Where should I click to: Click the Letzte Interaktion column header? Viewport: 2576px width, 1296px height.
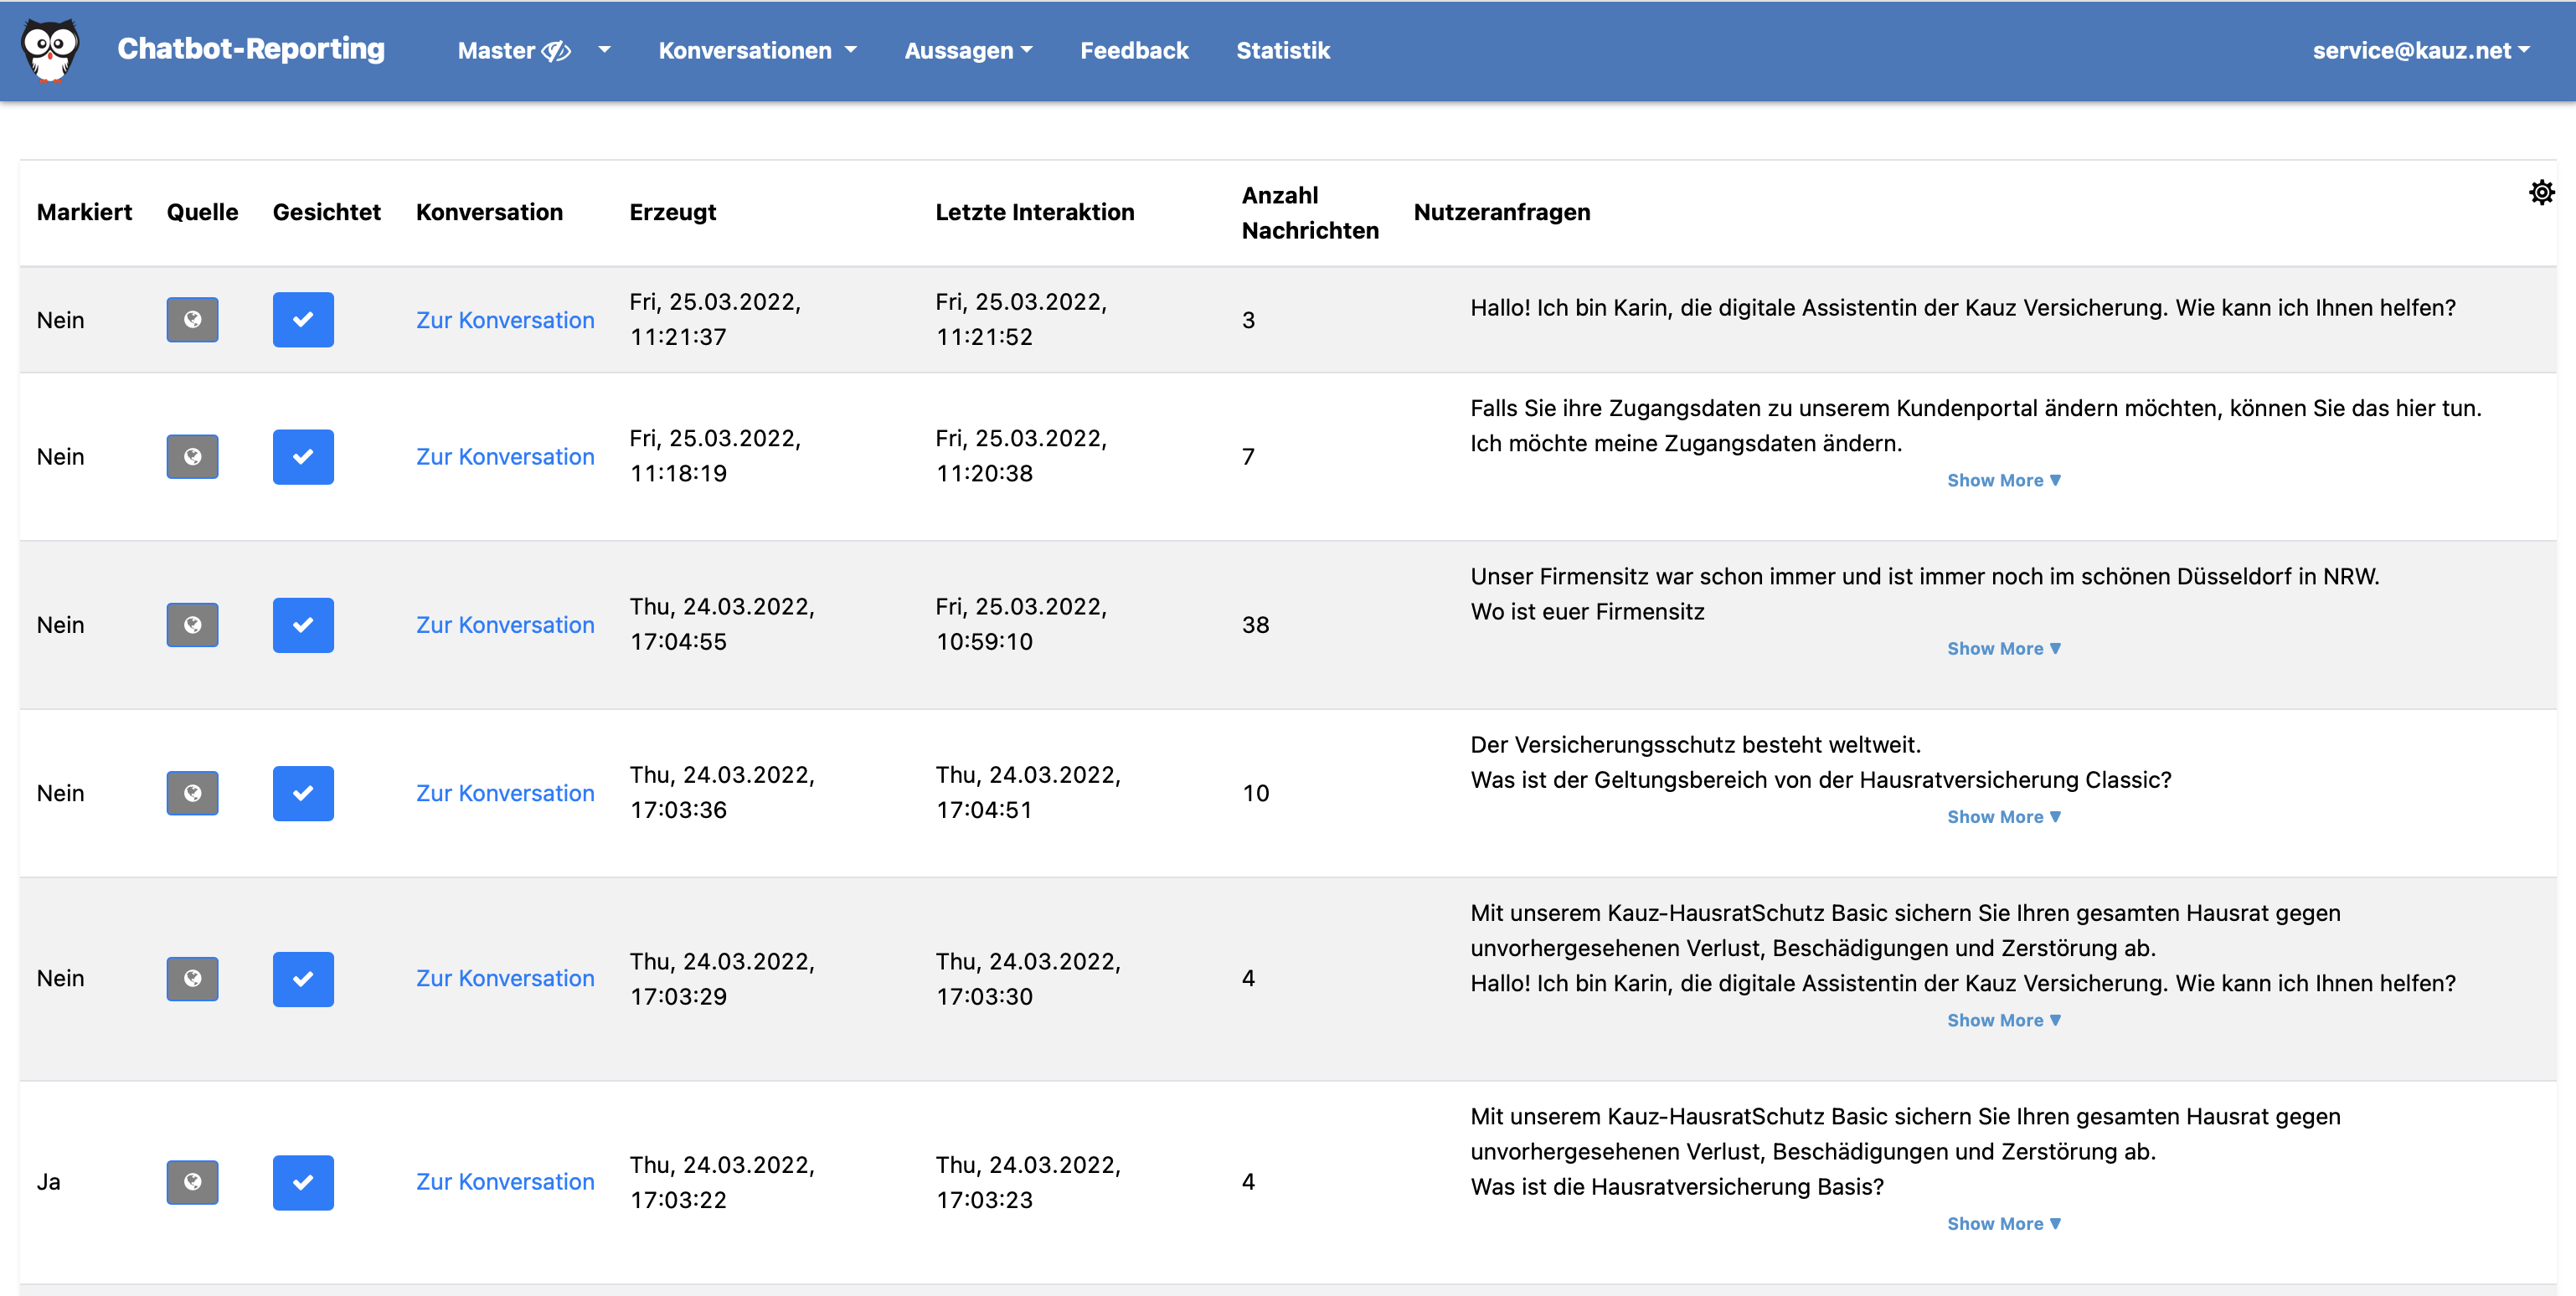tap(1035, 212)
